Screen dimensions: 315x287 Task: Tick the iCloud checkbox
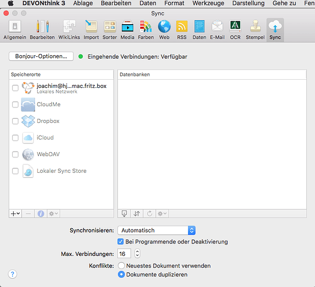[x=16, y=138]
